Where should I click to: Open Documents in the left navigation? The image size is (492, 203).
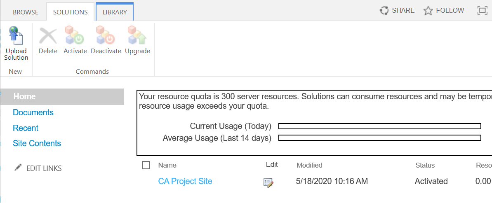pyautogui.click(x=33, y=112)
